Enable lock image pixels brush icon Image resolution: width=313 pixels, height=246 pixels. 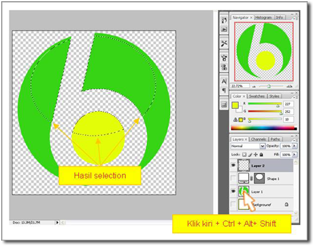tap(250, 155)
